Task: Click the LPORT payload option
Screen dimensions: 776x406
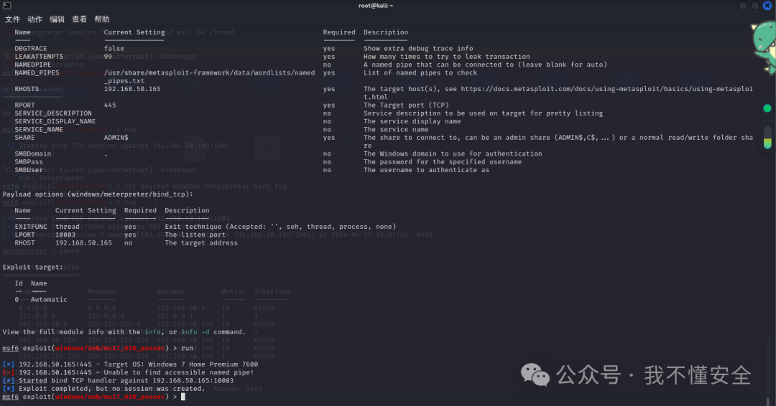Action: point(24,235)
